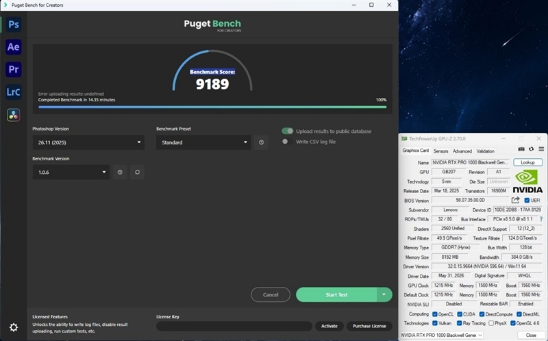The width and height of the screenshot is (548, 341).
Task: Click the 9189 benchmark score
Action: pyautogui.click(x=212, y=84)
